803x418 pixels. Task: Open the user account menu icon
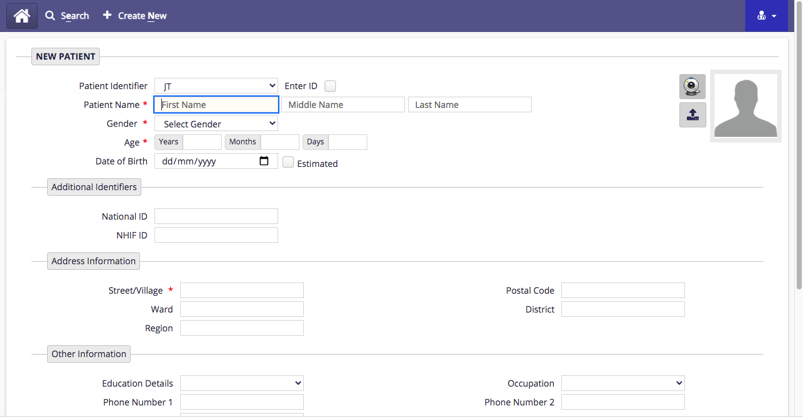point(767,16)
